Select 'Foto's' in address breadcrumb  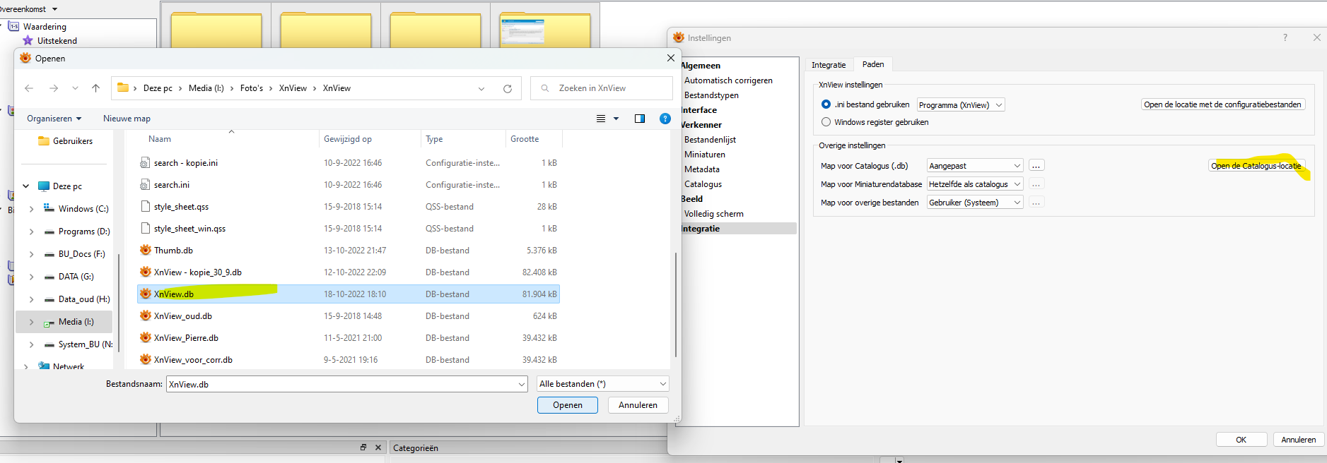(252, 88)
